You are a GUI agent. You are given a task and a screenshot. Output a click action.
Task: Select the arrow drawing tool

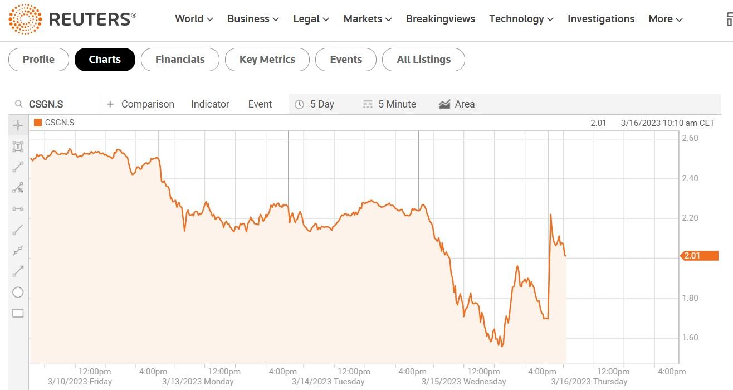(x=18, y=271)
